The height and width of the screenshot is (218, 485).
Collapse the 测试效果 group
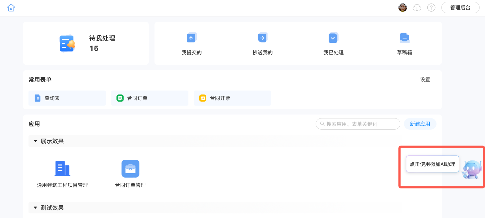pyautogui.click(x=35, y=208)
